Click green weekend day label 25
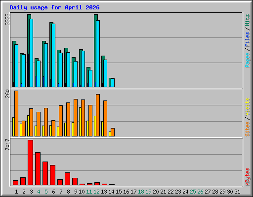This screenshot has height=197, width=253. tap(193, 192)
